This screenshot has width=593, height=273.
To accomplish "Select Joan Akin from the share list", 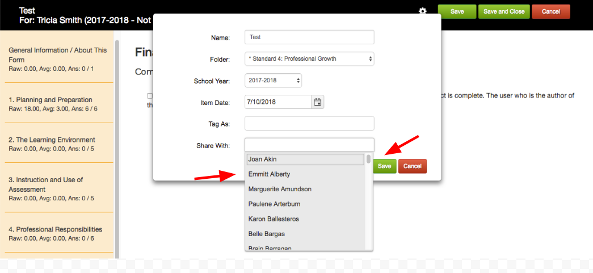I will (305, 159).
